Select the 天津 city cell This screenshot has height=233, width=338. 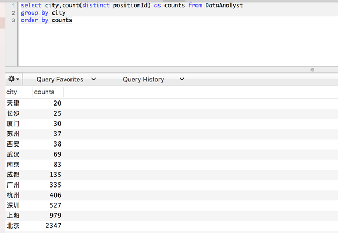pyautogui.click(x=13, y=103)
